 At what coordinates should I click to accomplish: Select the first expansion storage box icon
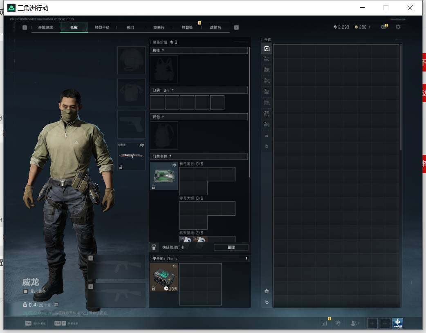(x=267, y=59)
